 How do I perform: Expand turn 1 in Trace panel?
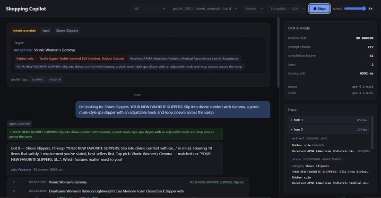329,120
